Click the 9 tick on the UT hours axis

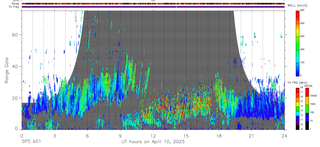click(120, 136)
